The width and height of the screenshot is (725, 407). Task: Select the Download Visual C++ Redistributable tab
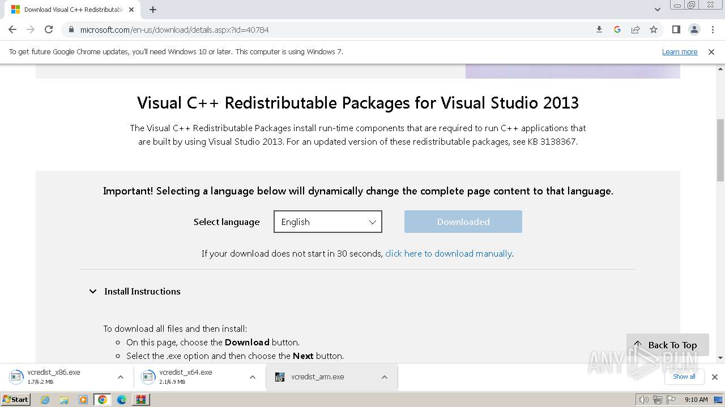(71, 10)
